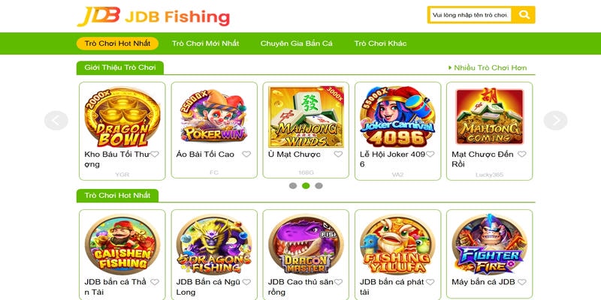The width and height of the screenshot is (601, 300).
Task: Click the JDB Fishing logo
Action: 153,16
